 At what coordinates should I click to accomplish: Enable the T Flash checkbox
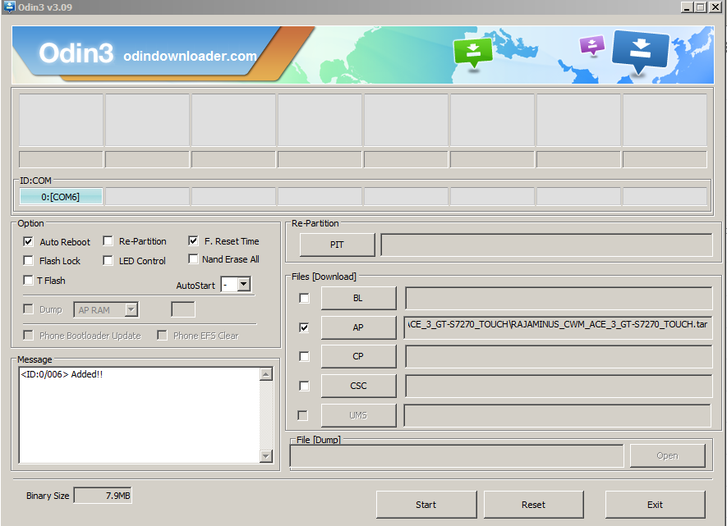click(x=28, y=280)
